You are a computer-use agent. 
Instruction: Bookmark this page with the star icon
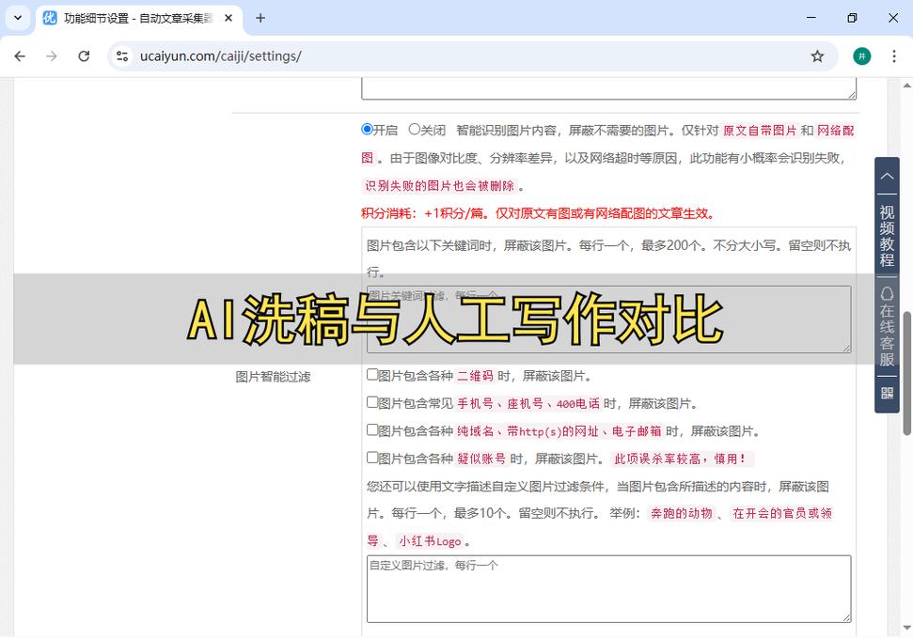click(817, 55)
